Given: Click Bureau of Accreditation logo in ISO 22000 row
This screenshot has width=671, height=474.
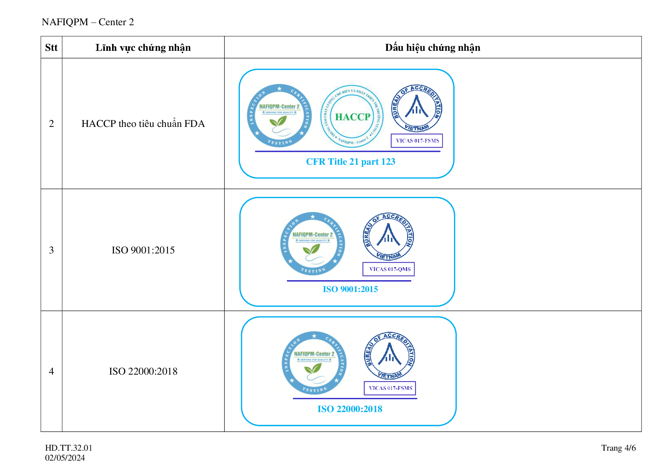Looking at the screenshot, I should pyautogui.click(x=389, y=356).
